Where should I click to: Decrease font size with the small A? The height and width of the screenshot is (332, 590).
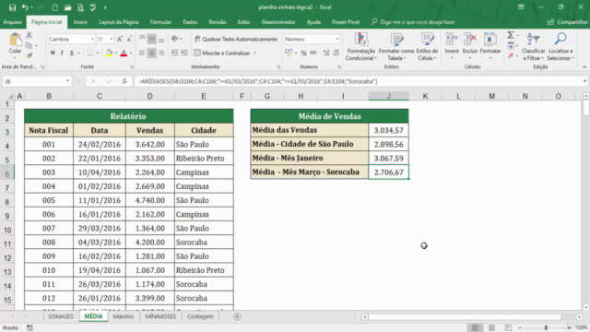(x=129, y=39)
